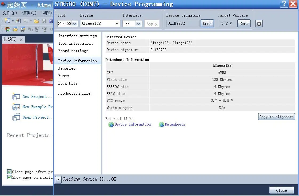Screen dimensions: 299x196
Task: Click the New Project toolbar icon
Action: coord(7,21)
